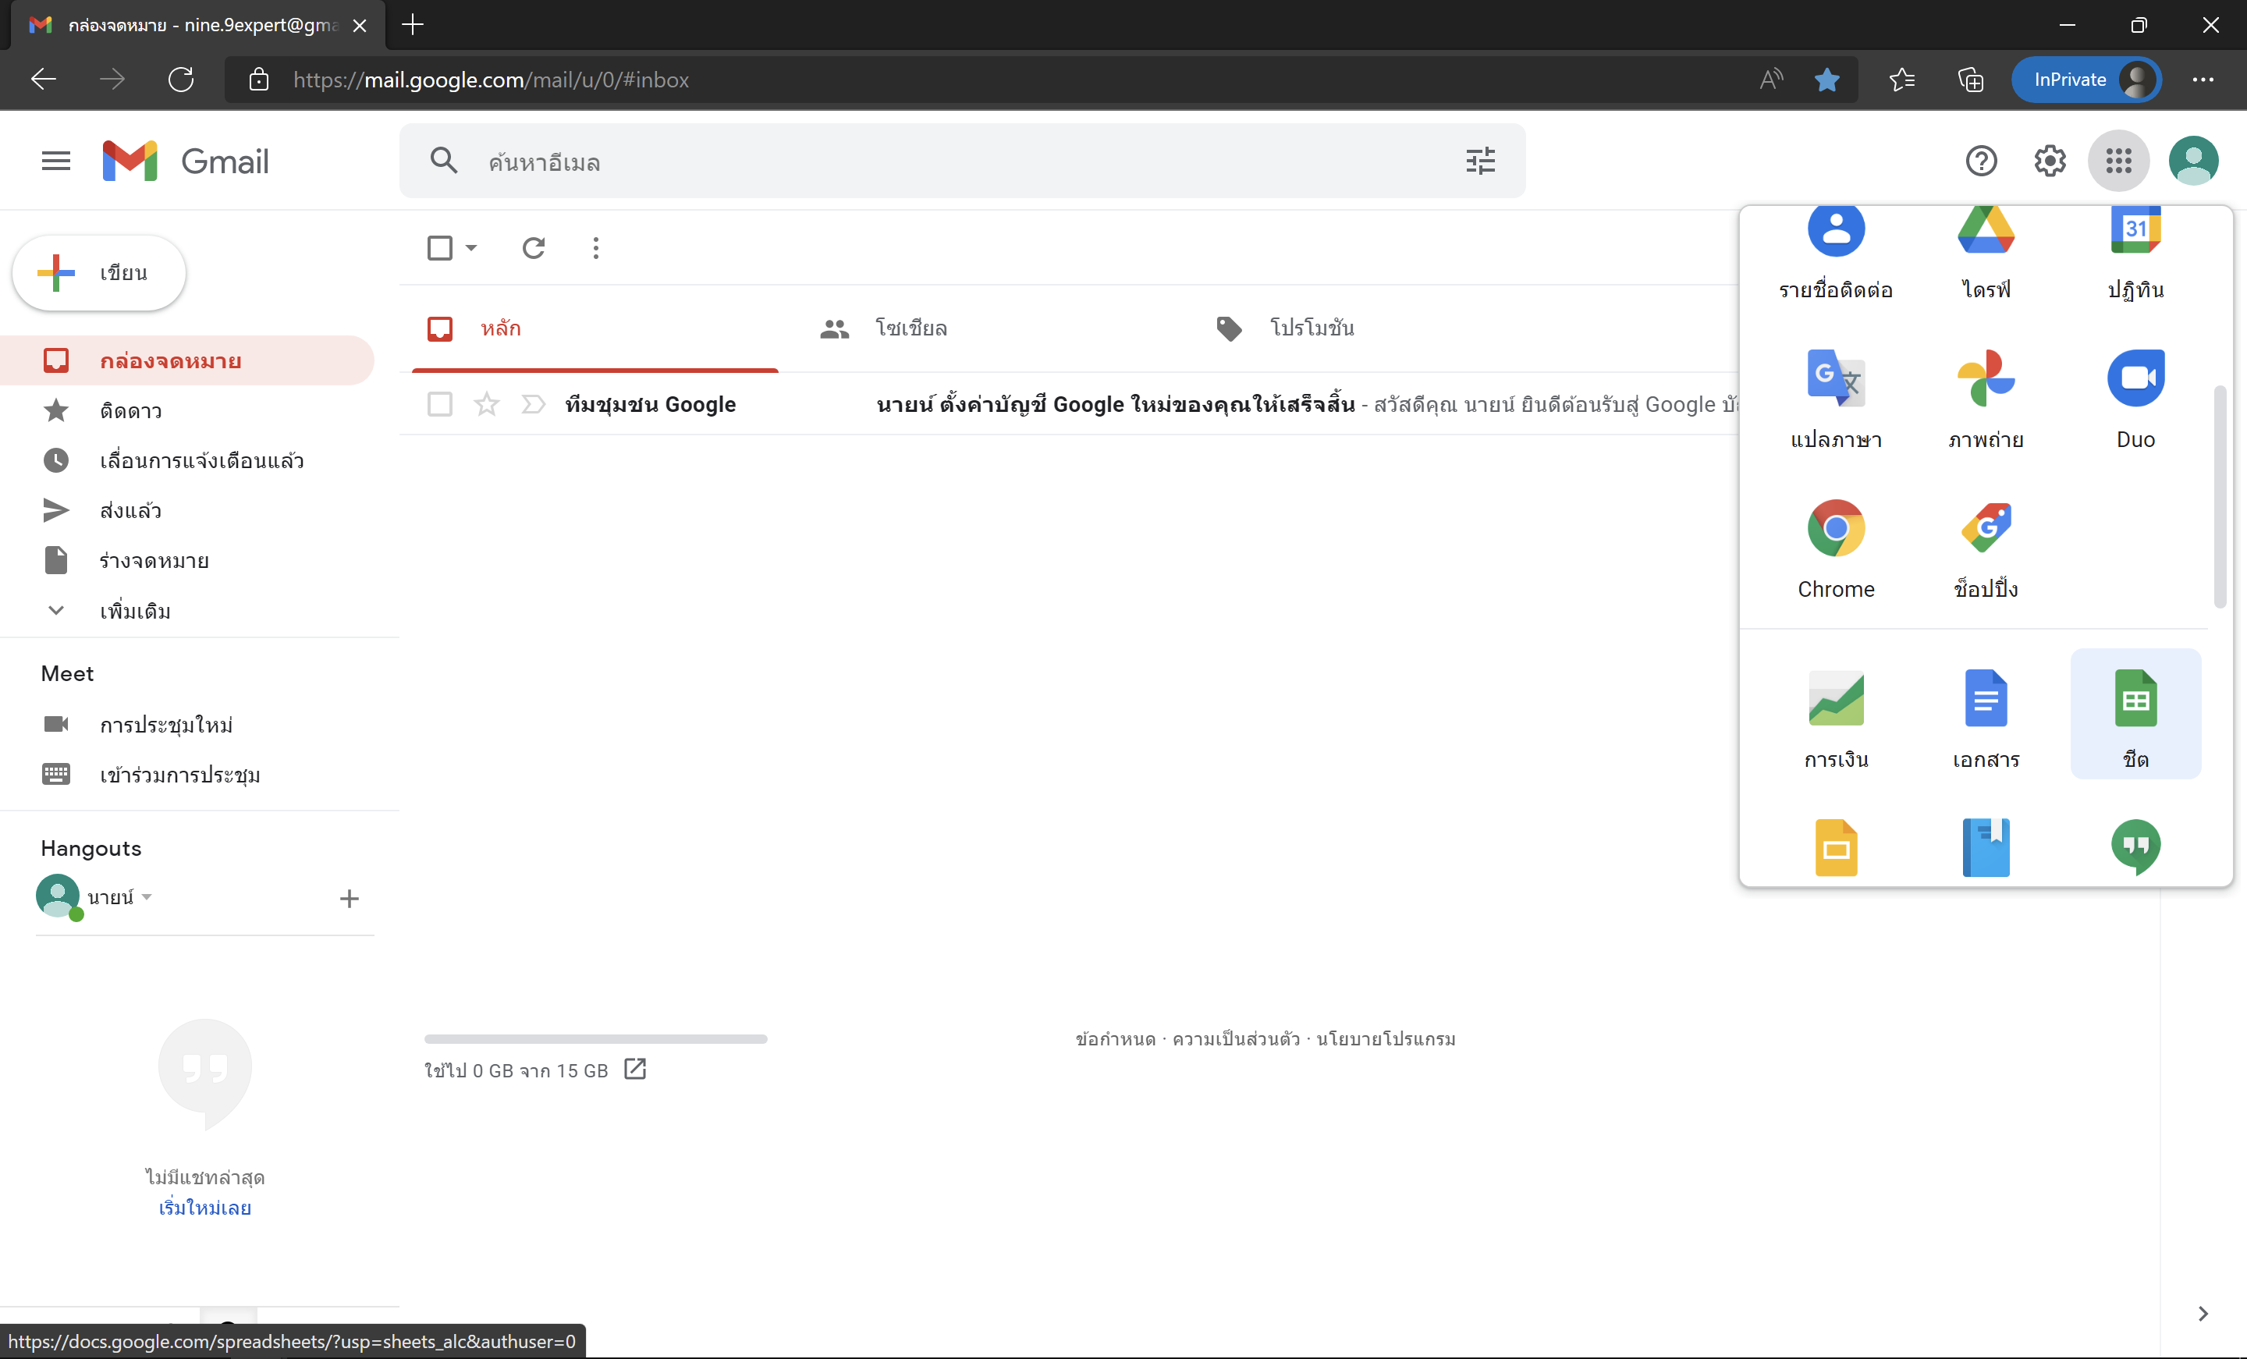Screen dimensions: 2247x1359
Task: Click the เขียน (Compose) button
Action: coord(99,273)
